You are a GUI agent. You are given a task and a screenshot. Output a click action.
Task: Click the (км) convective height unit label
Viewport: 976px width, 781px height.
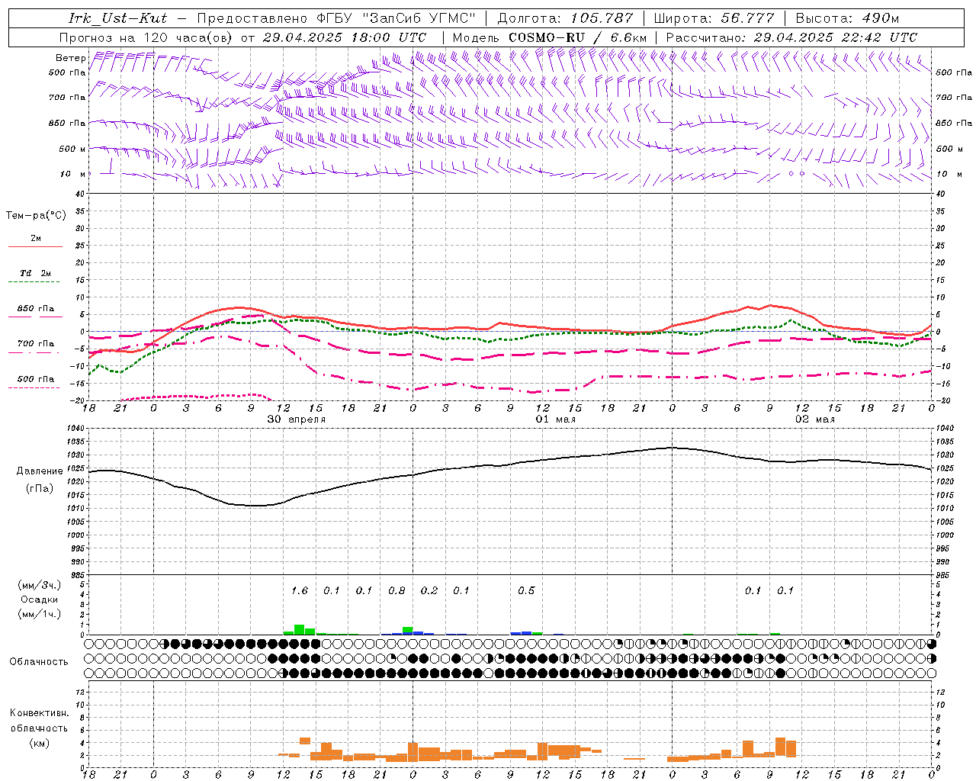(x=39, y=743)
